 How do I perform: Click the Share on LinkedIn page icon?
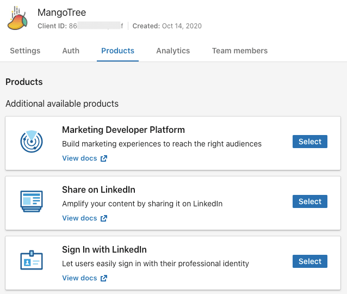click(x=32, y=201)
